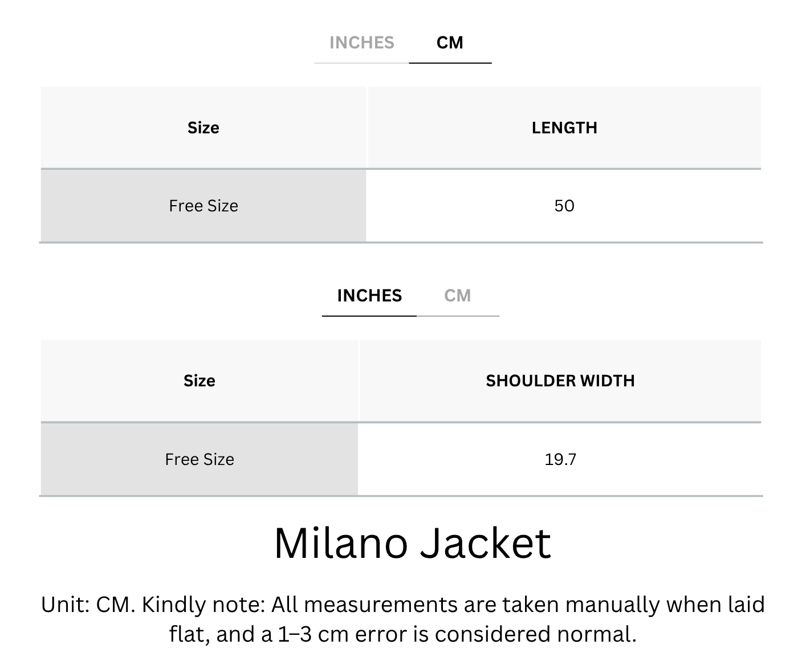Viewport: 806px width, 665px height.
Task: Click the shoulder width value 19.7
Action: pos(560,459)
